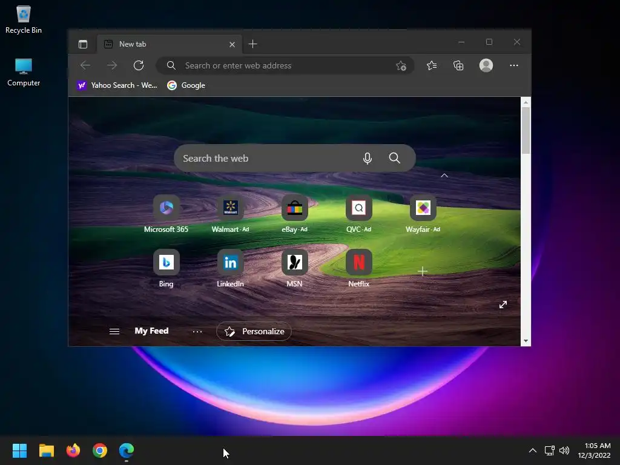620x465 pixels.
Task: Focus the Search or enter web address bar
Action: click(285, 65)
